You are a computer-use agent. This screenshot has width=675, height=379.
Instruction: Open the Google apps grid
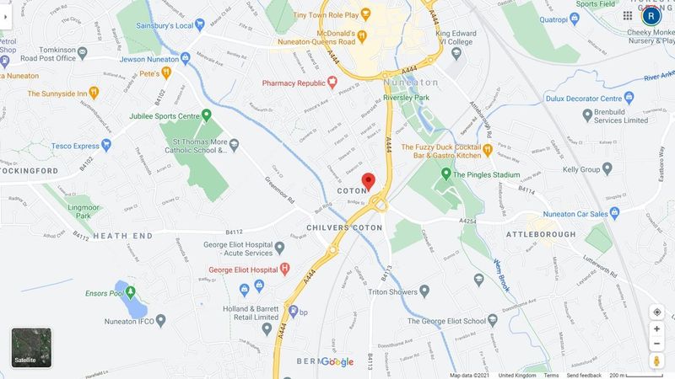pos(628,16)
